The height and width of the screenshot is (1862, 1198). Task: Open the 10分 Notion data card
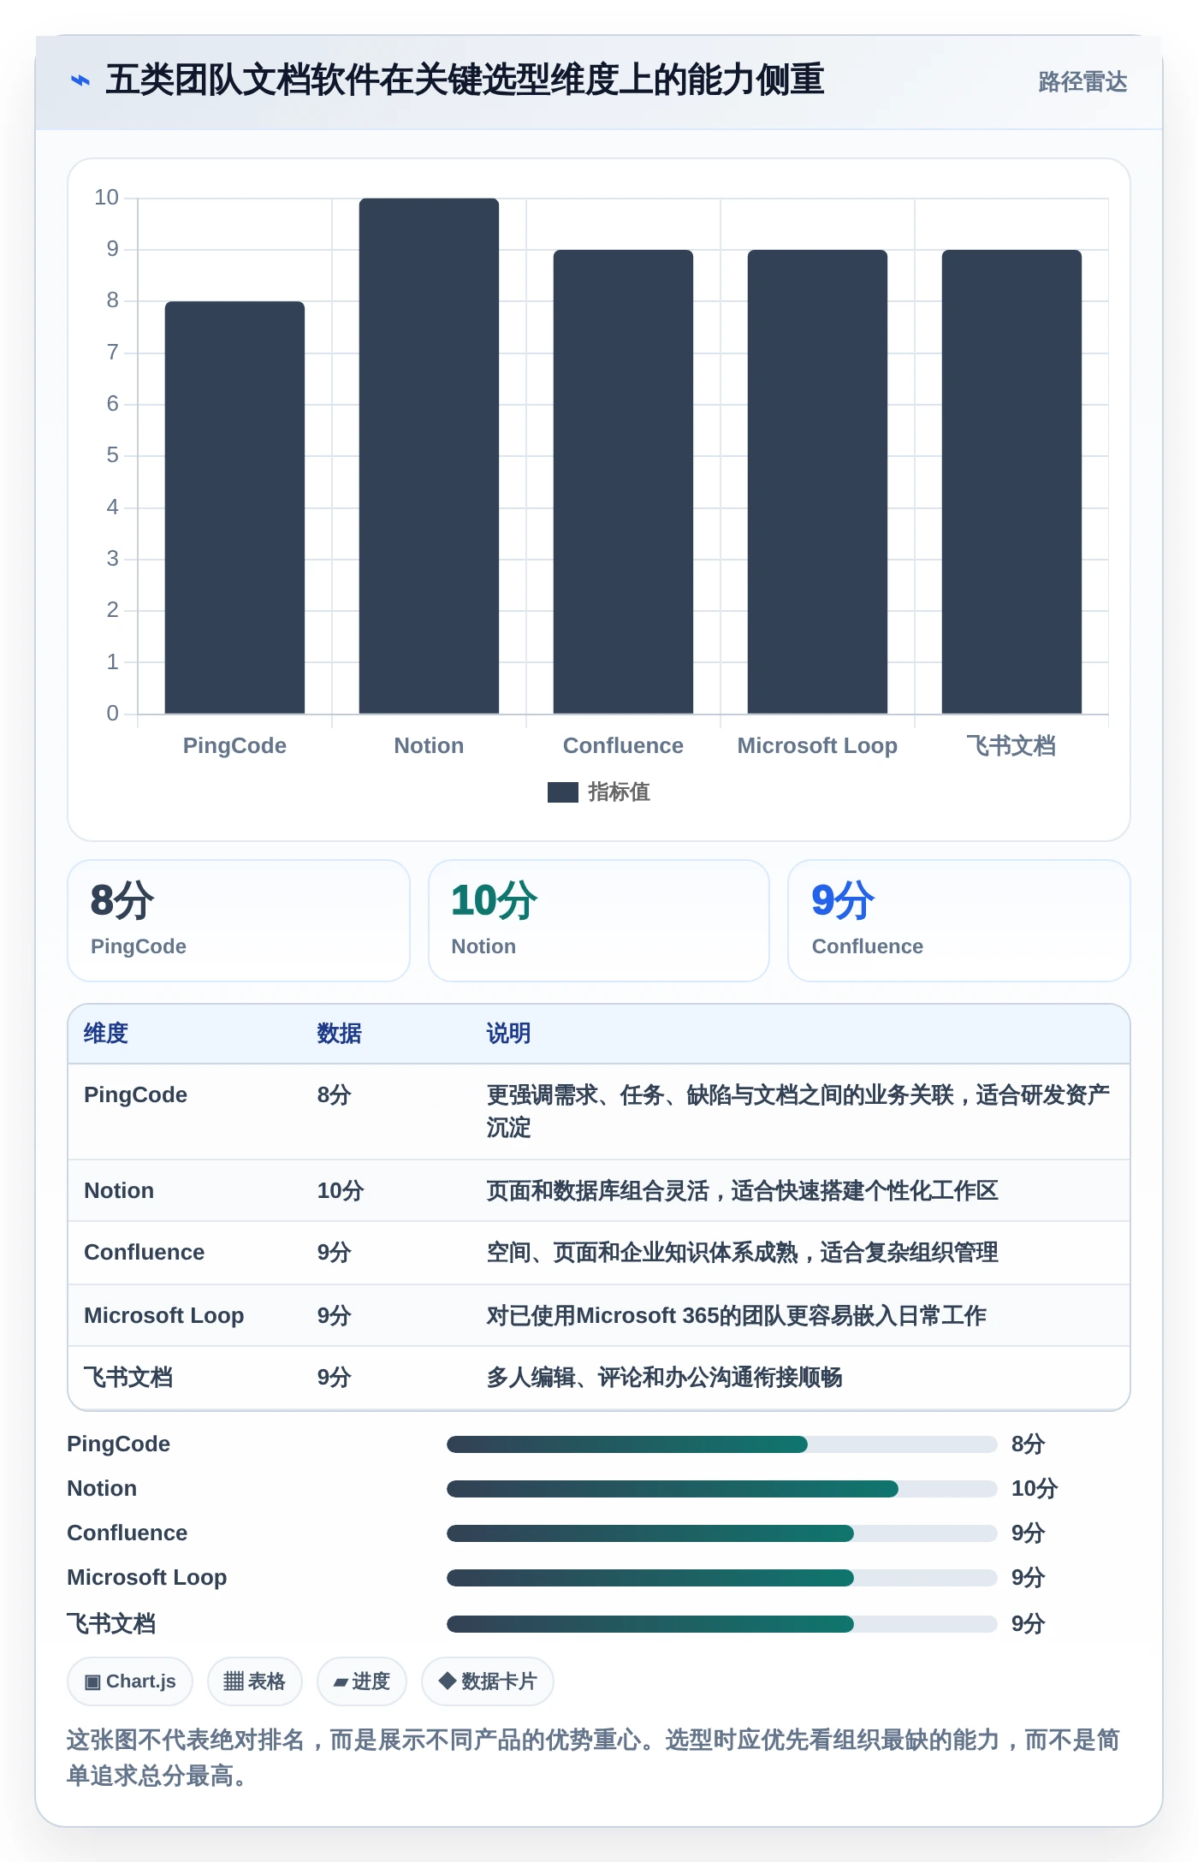[x=599, y=921]
